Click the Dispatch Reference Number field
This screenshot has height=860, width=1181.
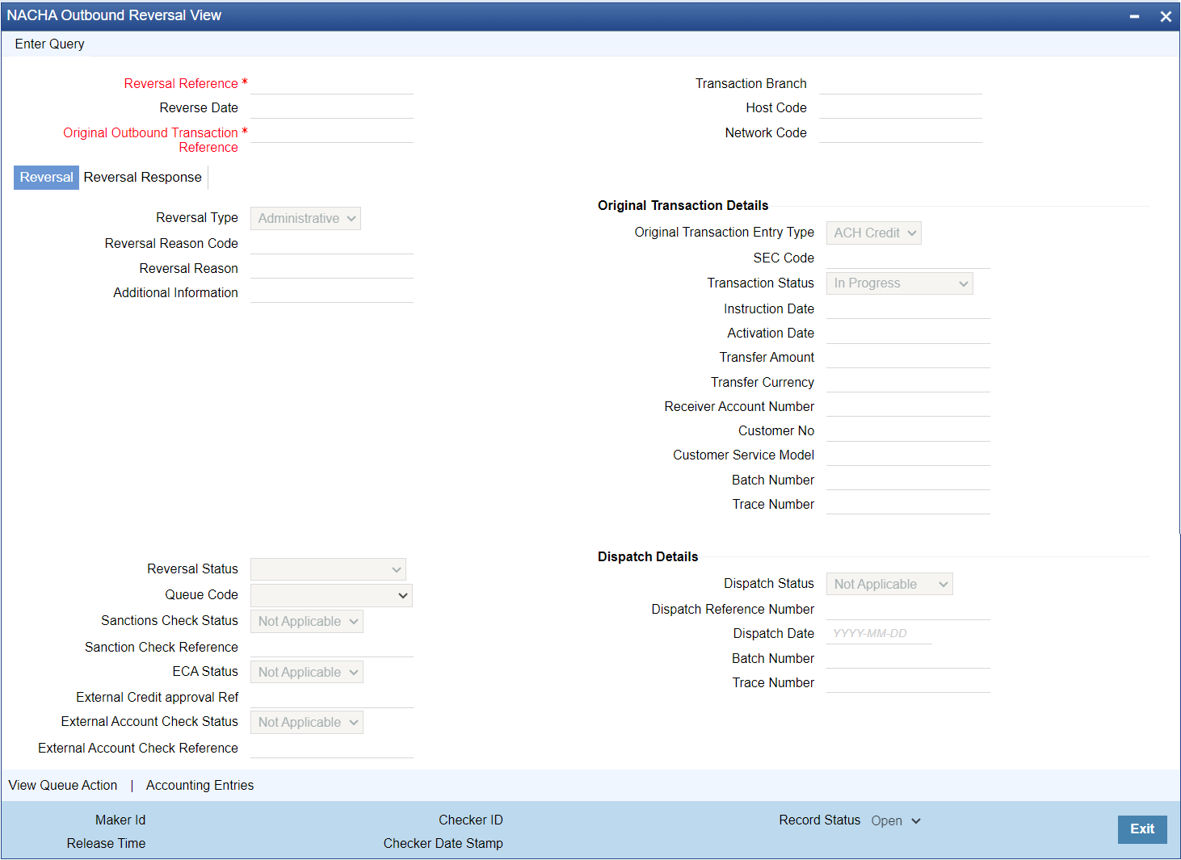click(908, 610)
